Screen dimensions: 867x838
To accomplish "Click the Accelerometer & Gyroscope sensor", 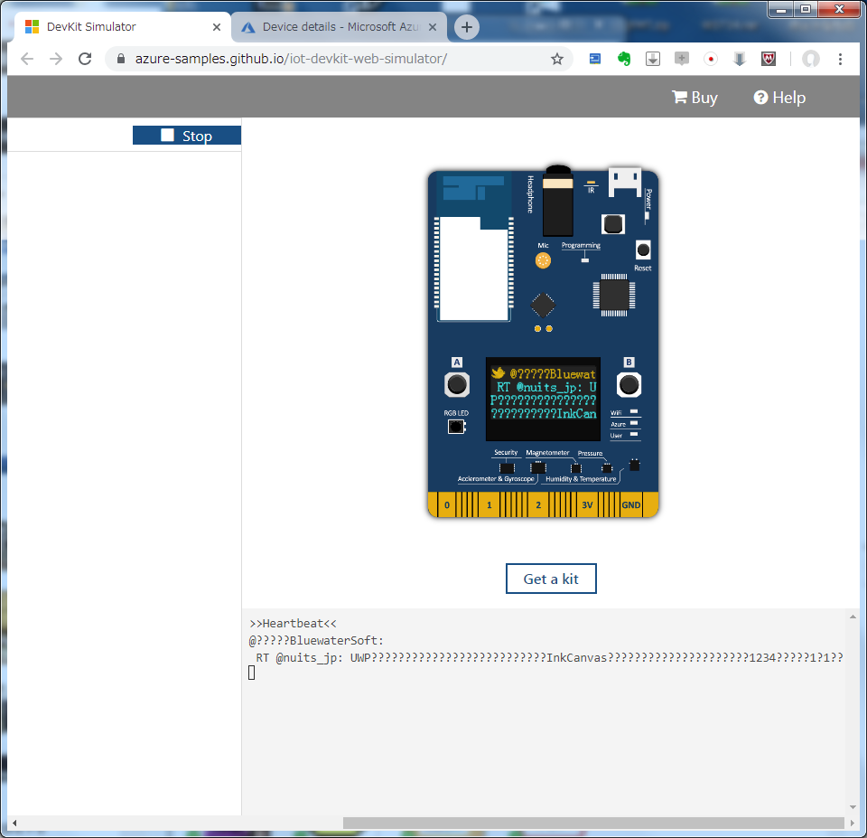I will 538,467.
